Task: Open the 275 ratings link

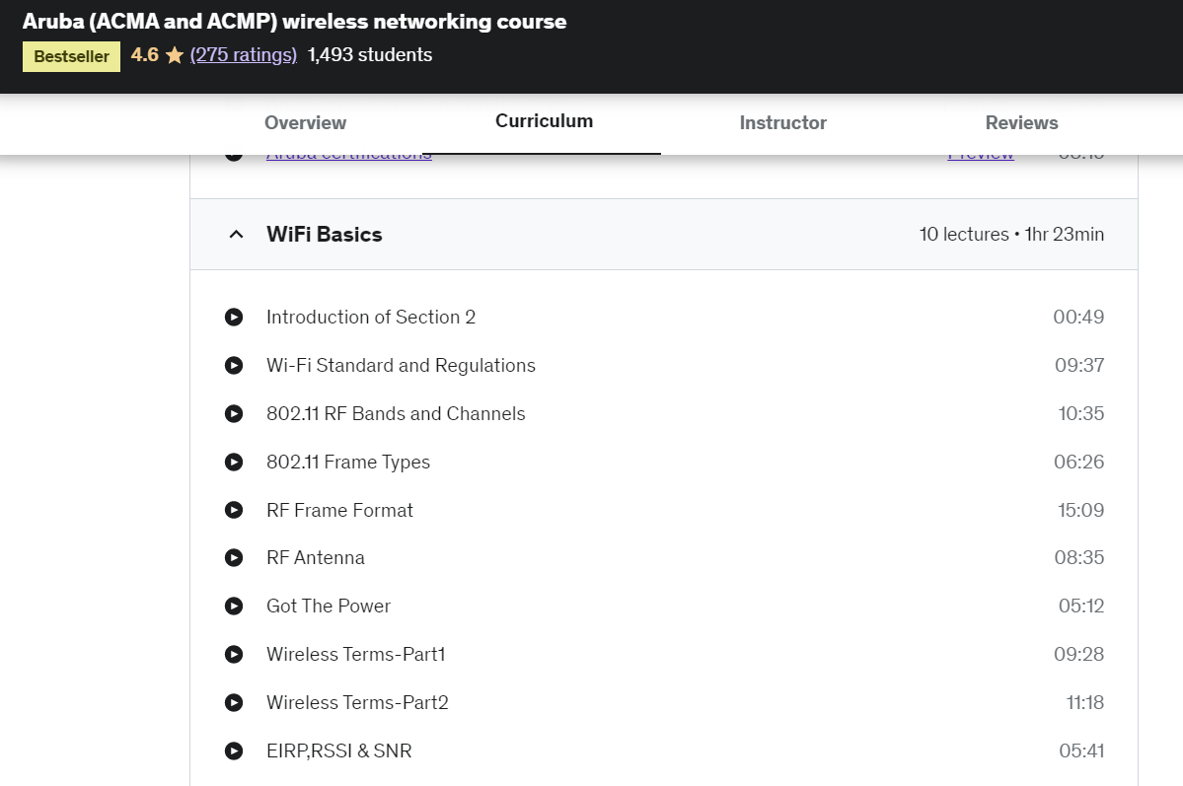Action: pos(244,55)
